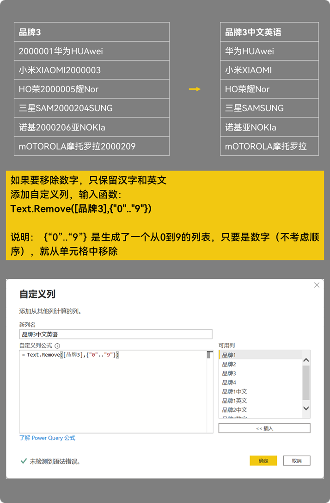Select 品牌2 in the available columns list
Screen dimensions: 330x503
pos(260,364)
